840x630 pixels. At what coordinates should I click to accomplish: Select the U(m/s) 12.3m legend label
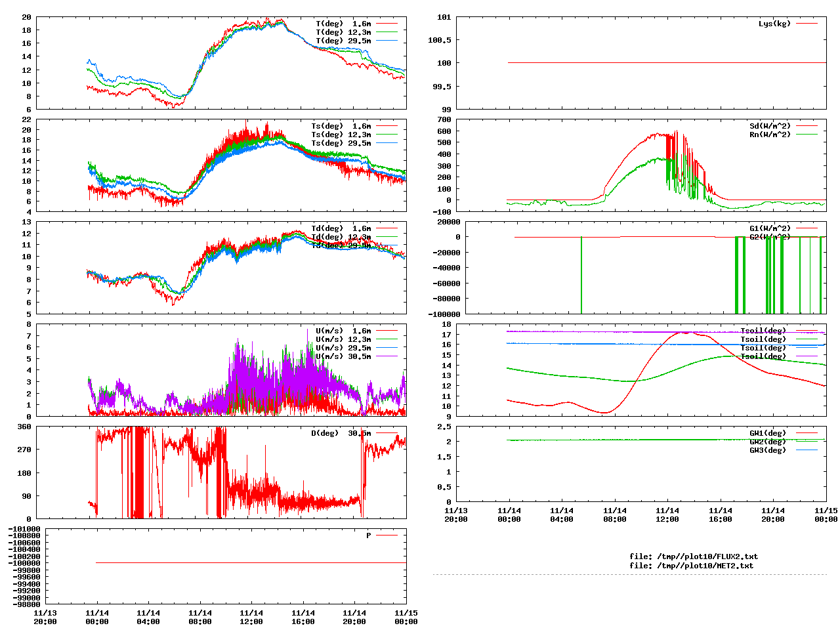tap(343, 339)
